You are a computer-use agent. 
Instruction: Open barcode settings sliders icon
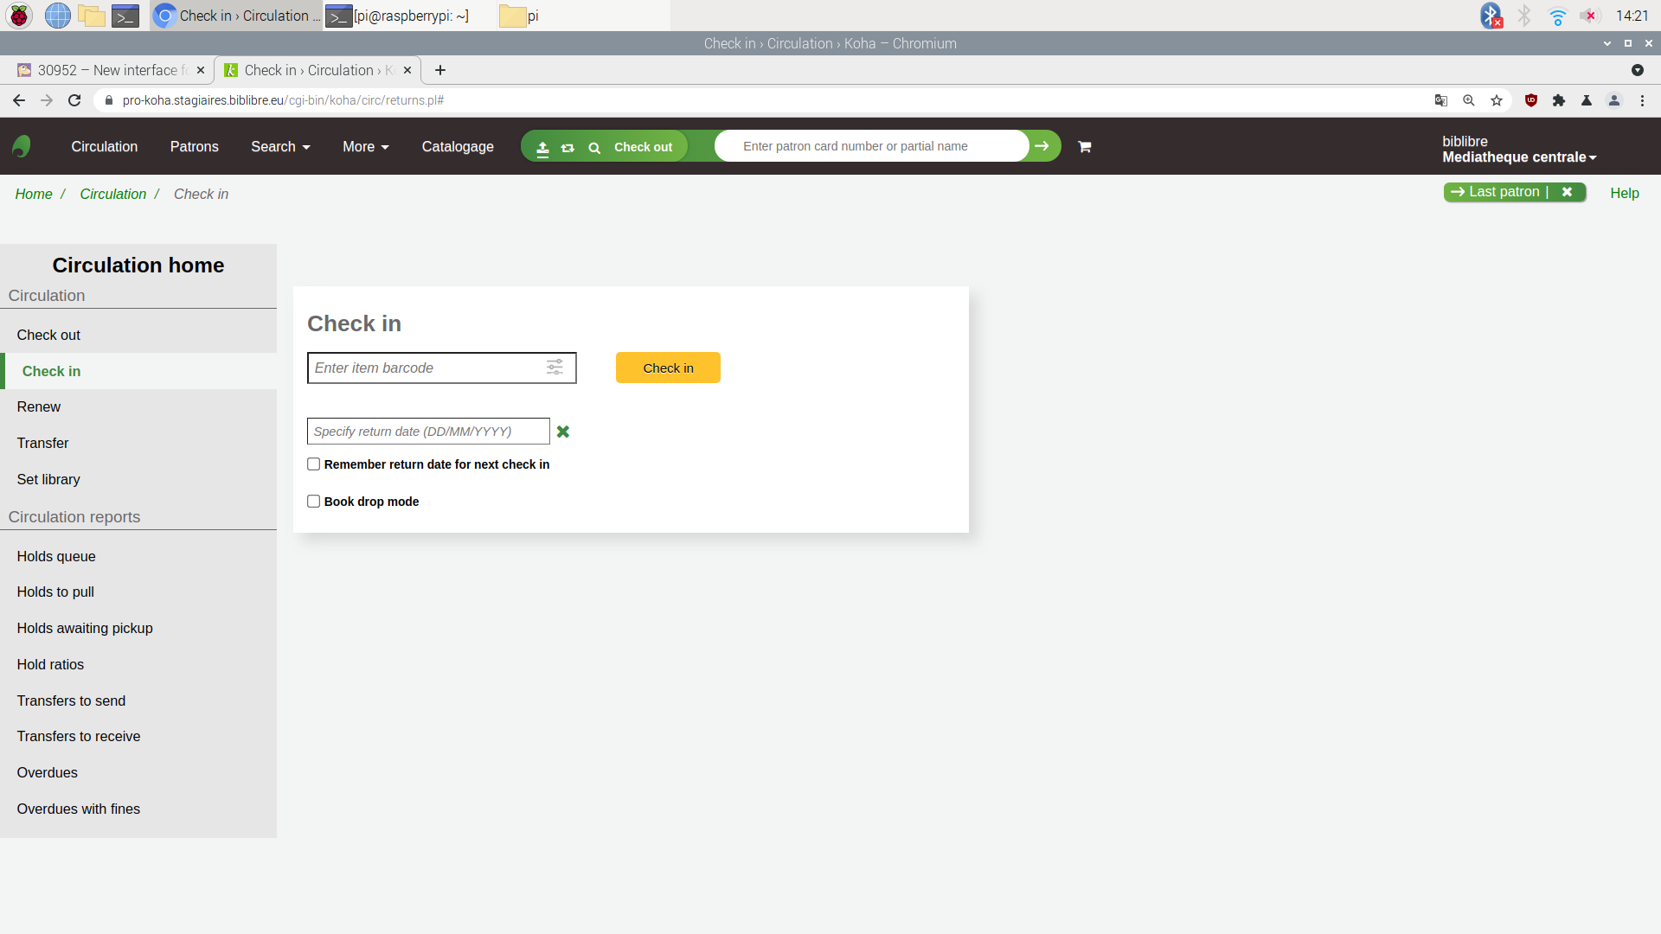[555, 368]
